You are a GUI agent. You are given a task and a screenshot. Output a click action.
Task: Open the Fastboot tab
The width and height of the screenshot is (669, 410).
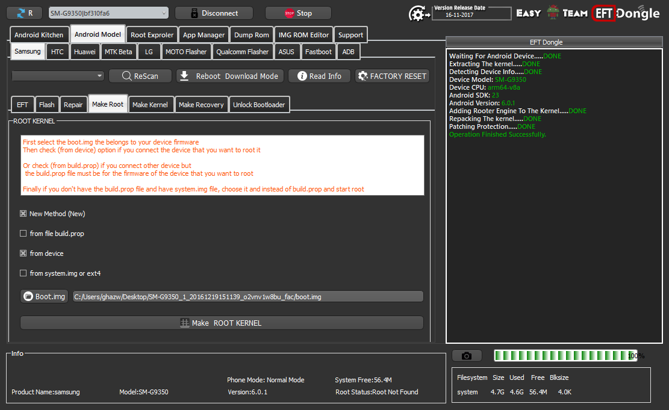(319, 52)
